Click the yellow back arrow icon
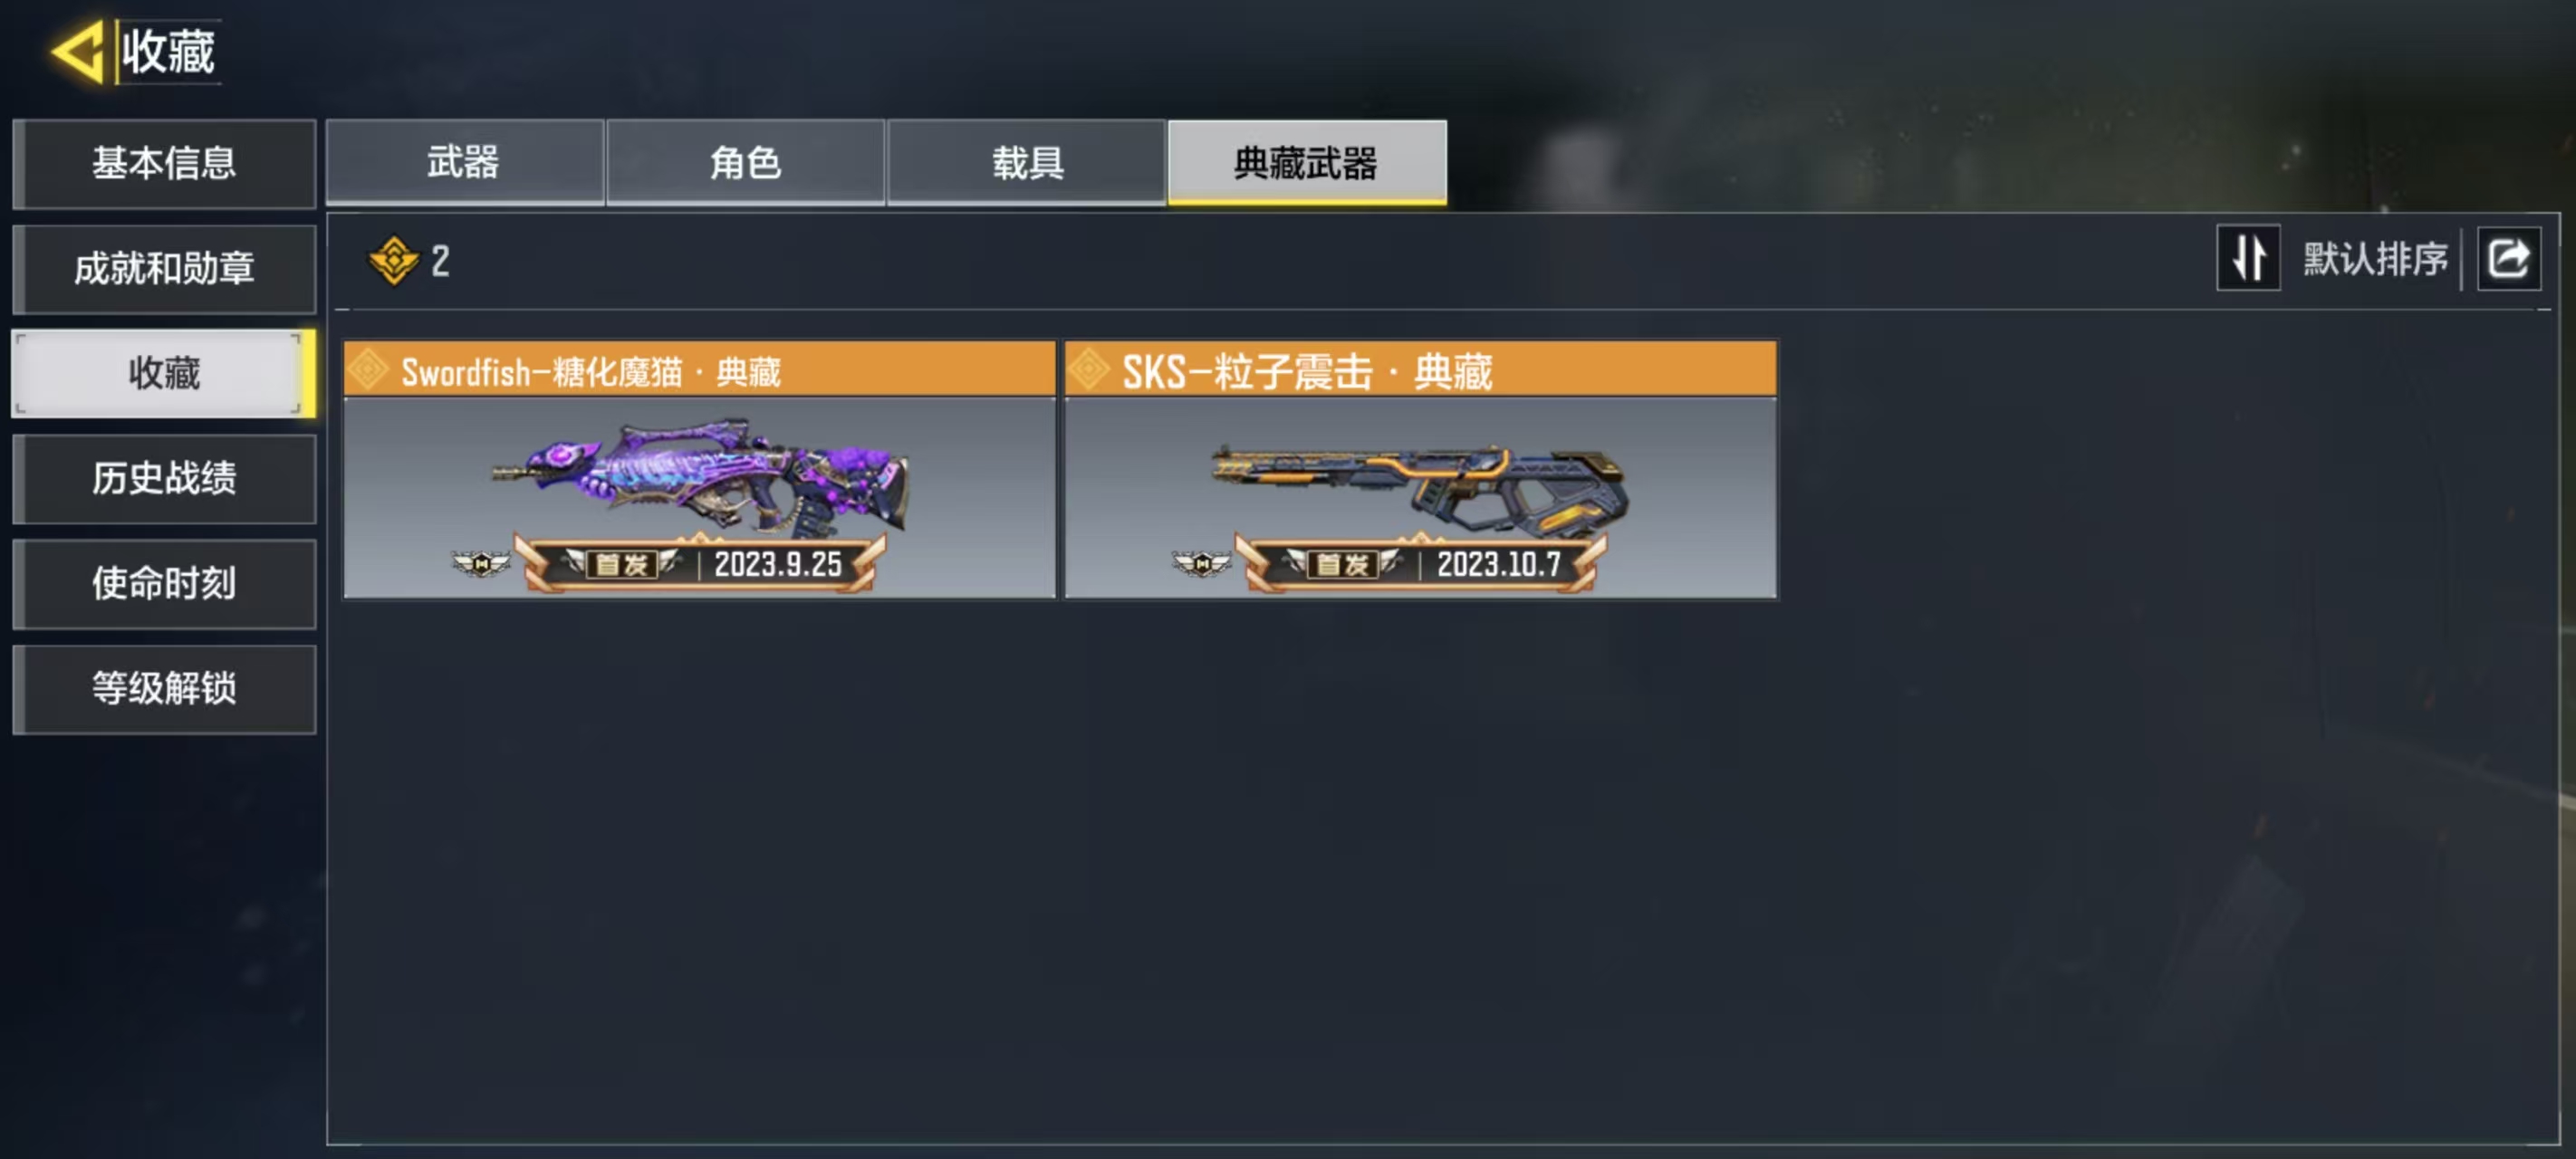Image resolution: width=2576 pixels, height=1159 pixels. pyautogui.click(x=78, y=51)
